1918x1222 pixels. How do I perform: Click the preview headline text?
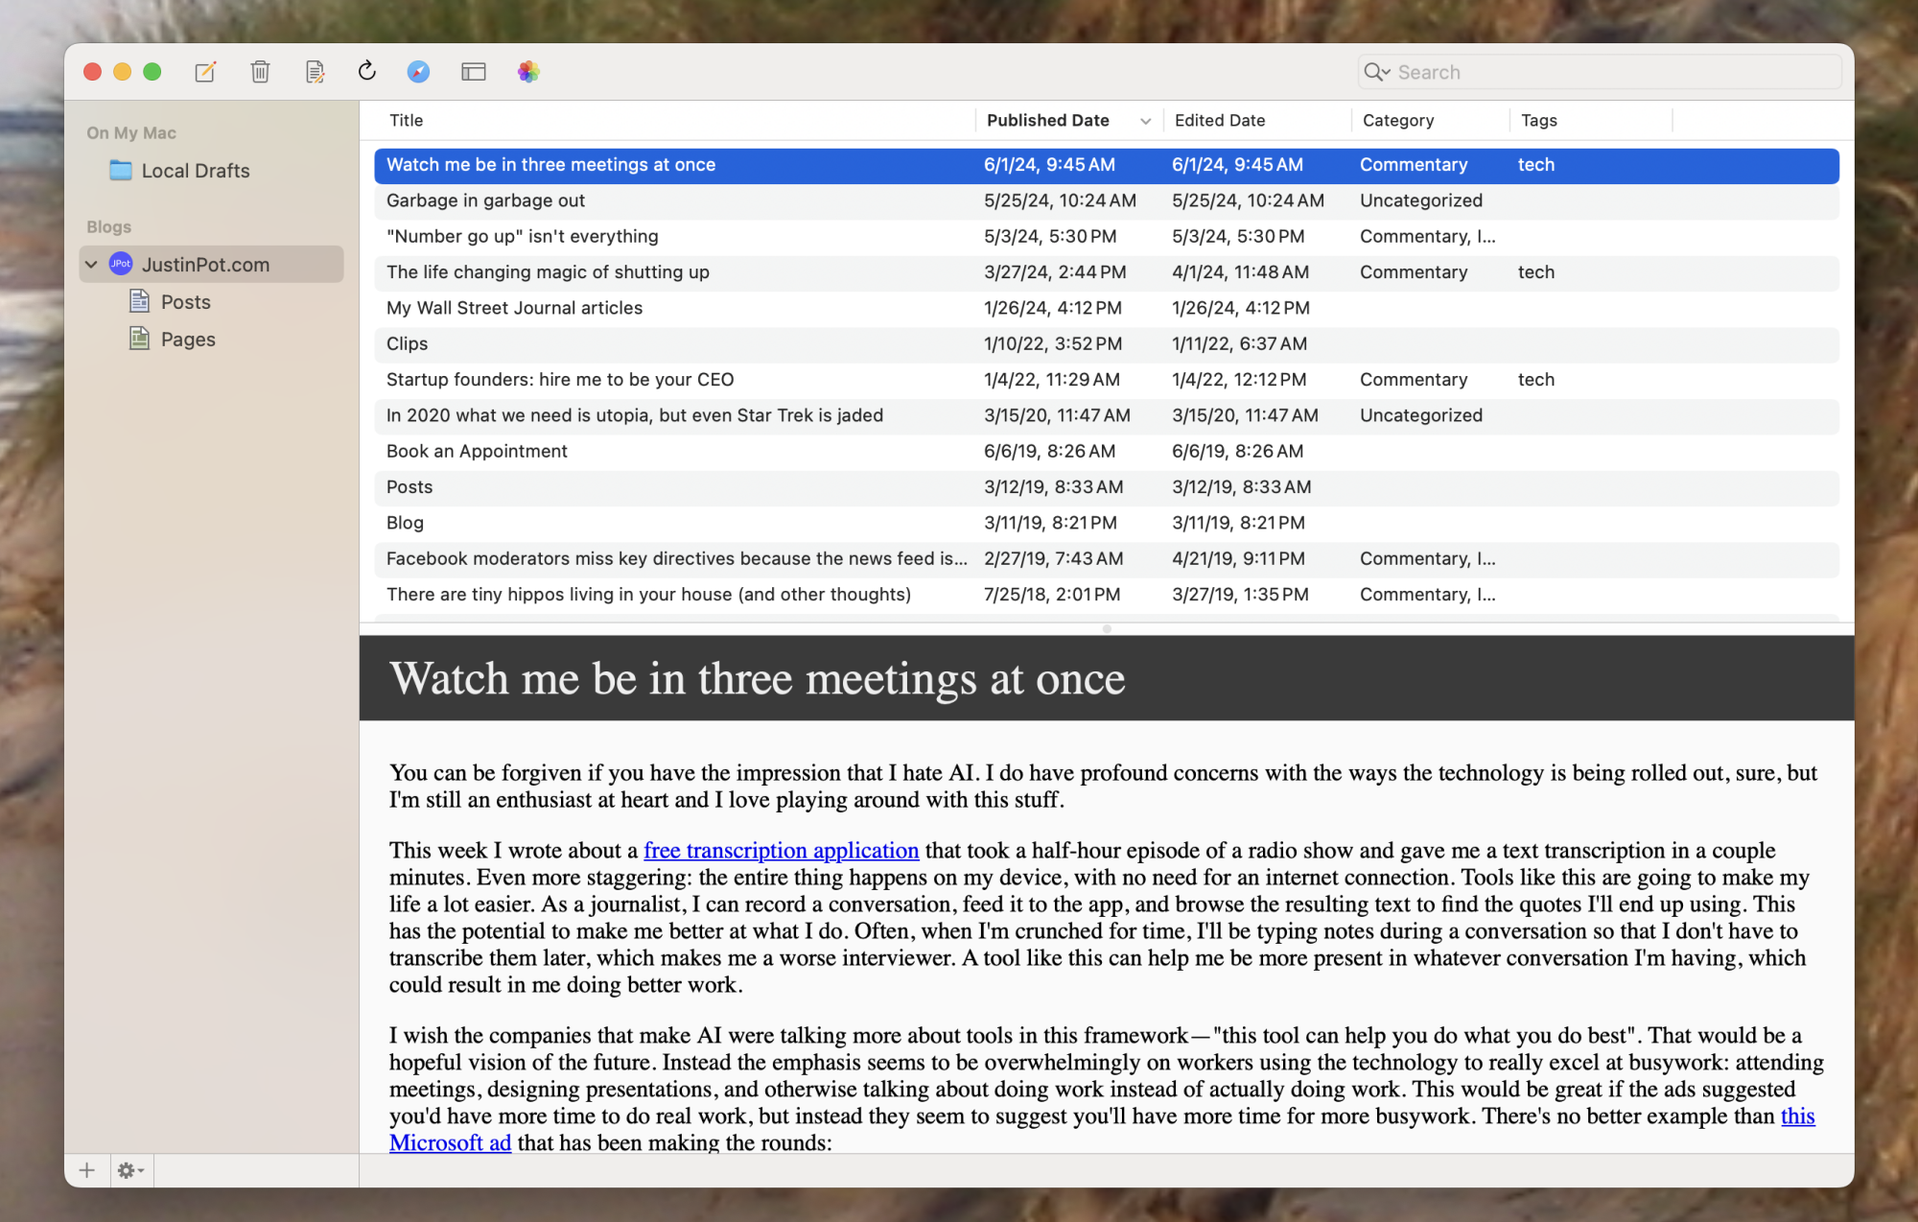[757, 679]
